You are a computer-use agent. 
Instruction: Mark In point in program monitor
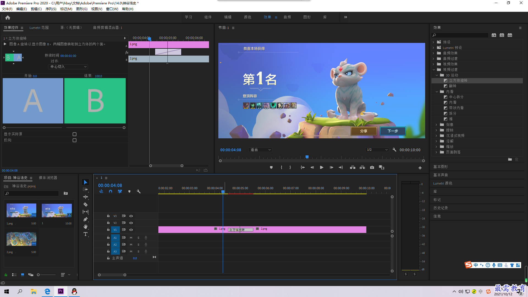(281, 167)
